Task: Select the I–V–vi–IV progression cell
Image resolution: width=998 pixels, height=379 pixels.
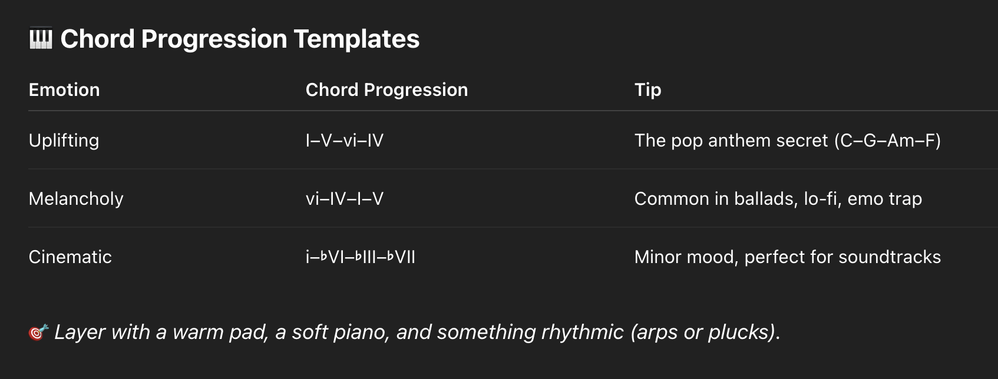Action: pyautogui.click(x=344, y=141)
